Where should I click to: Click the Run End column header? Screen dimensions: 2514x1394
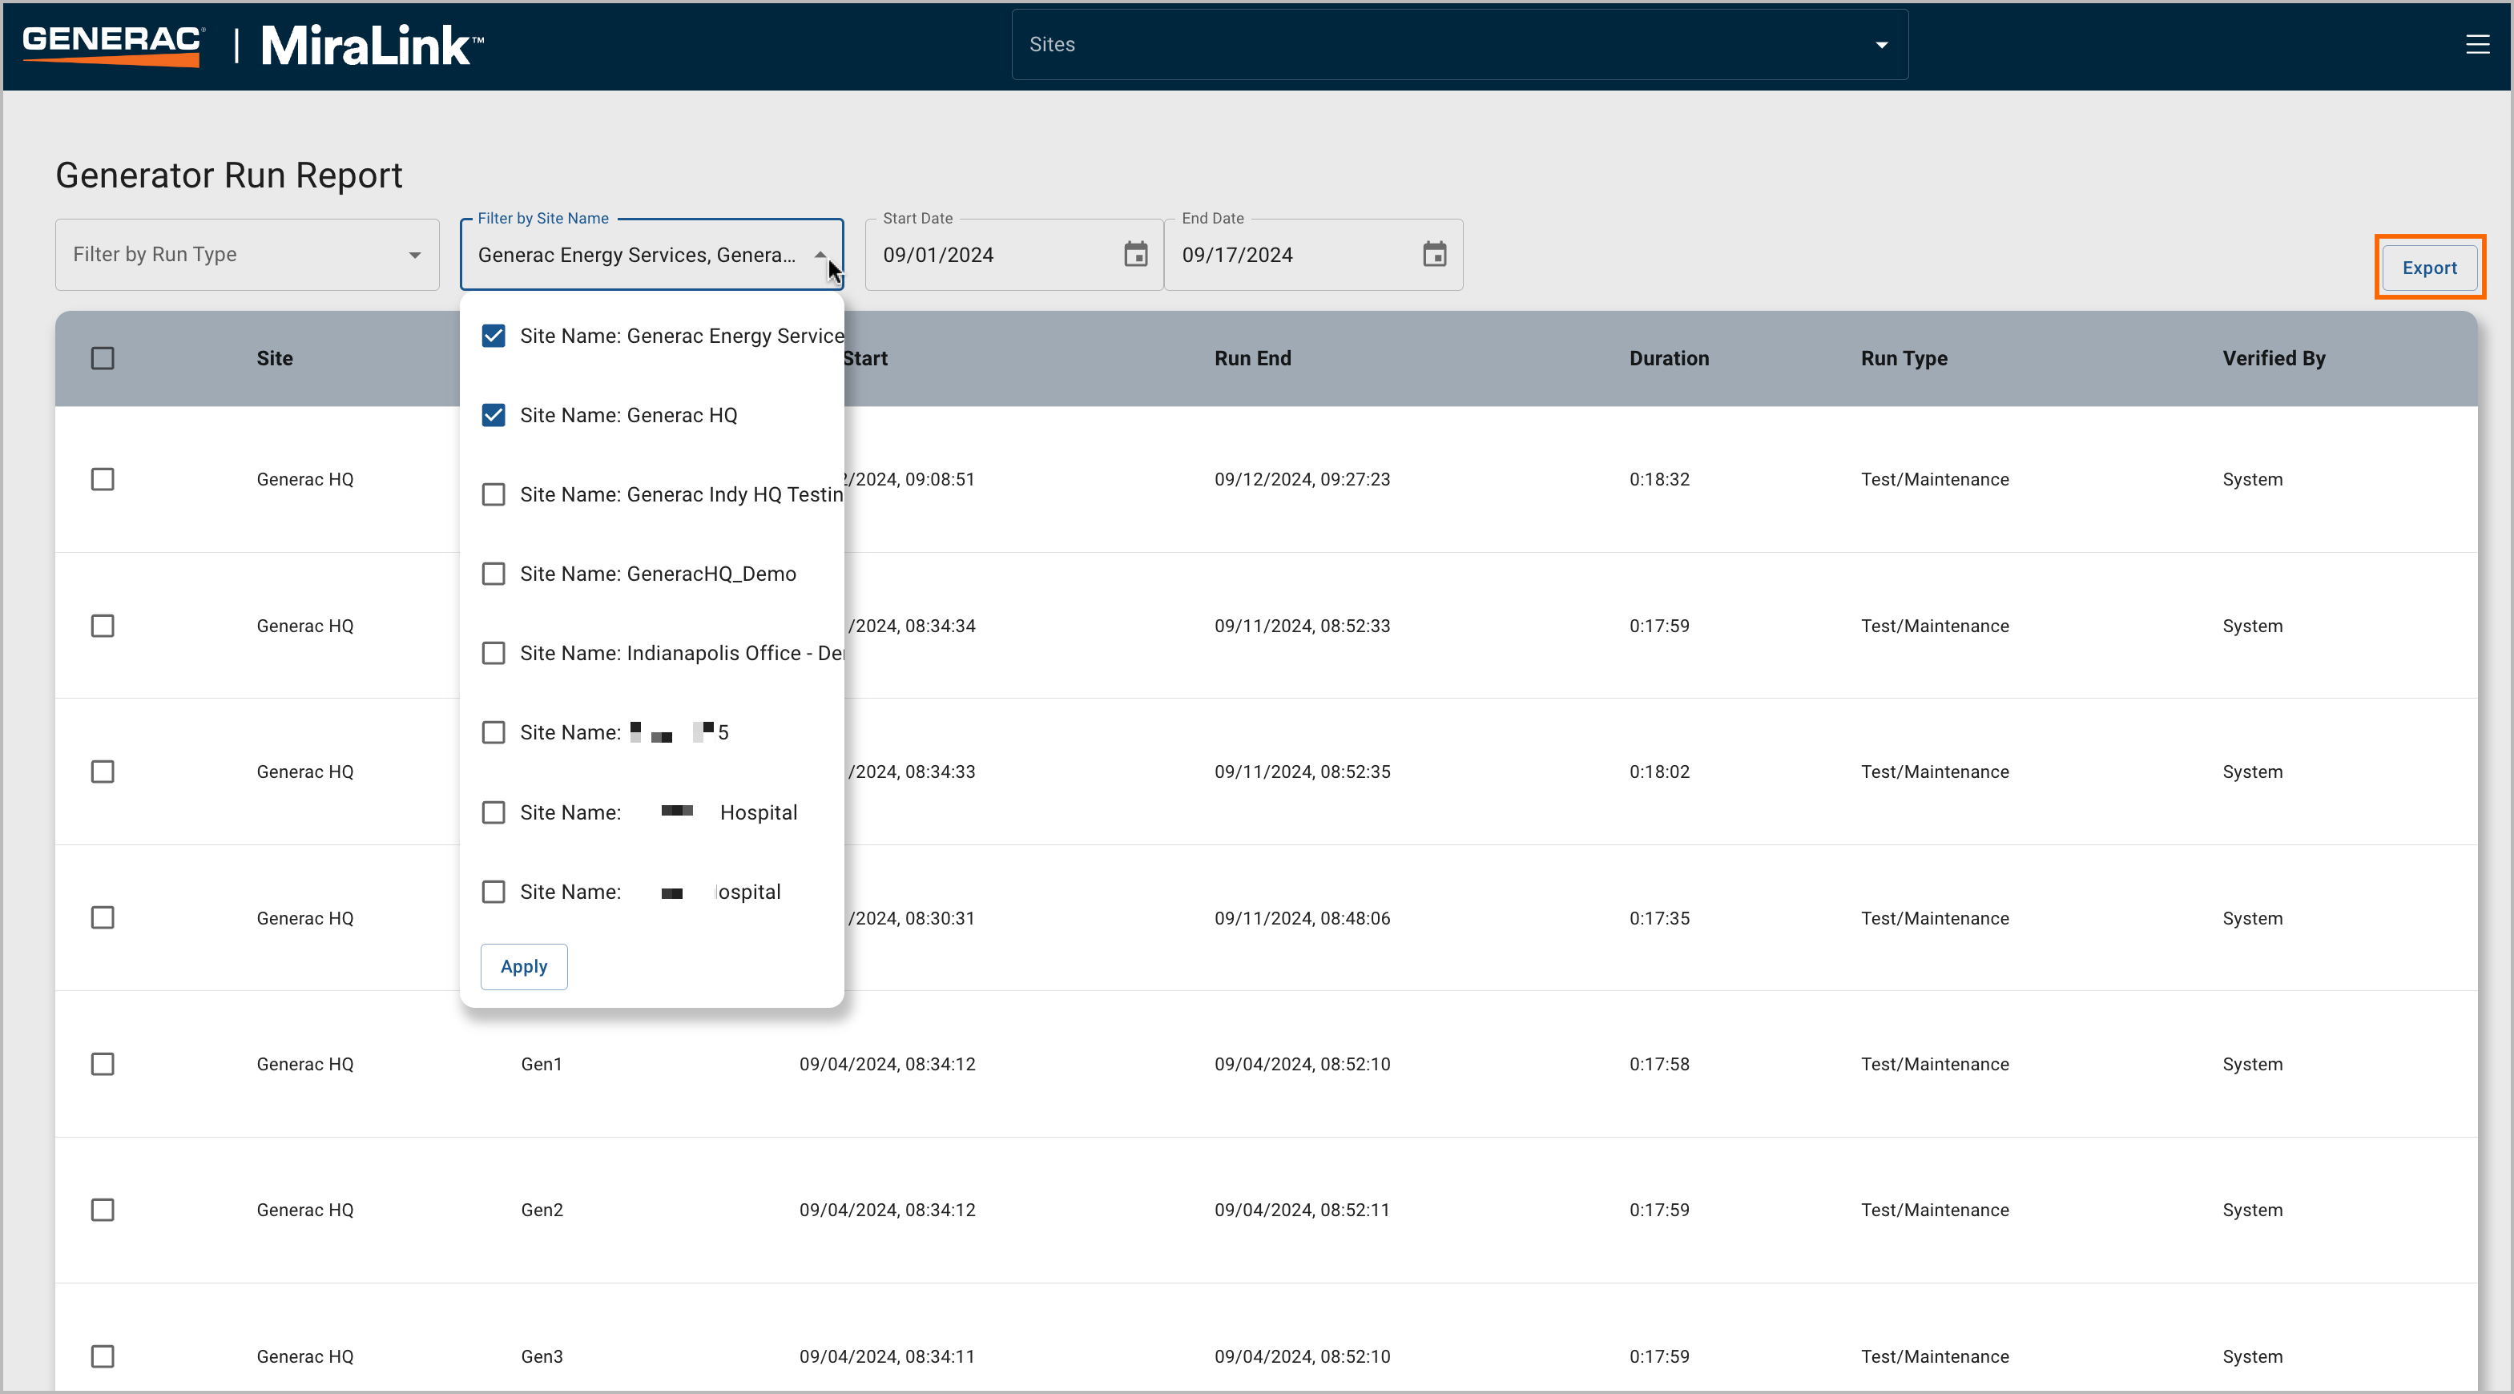point(1252,358)
